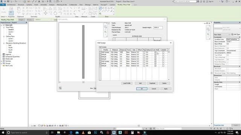Screen dimensions: 241x135
Task: Open the File menu tab
Action: [x=3, y=5]
